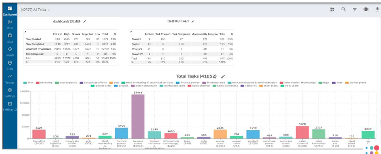
Task: Select the Approved By Assignee row label
Action: point(38,49)
